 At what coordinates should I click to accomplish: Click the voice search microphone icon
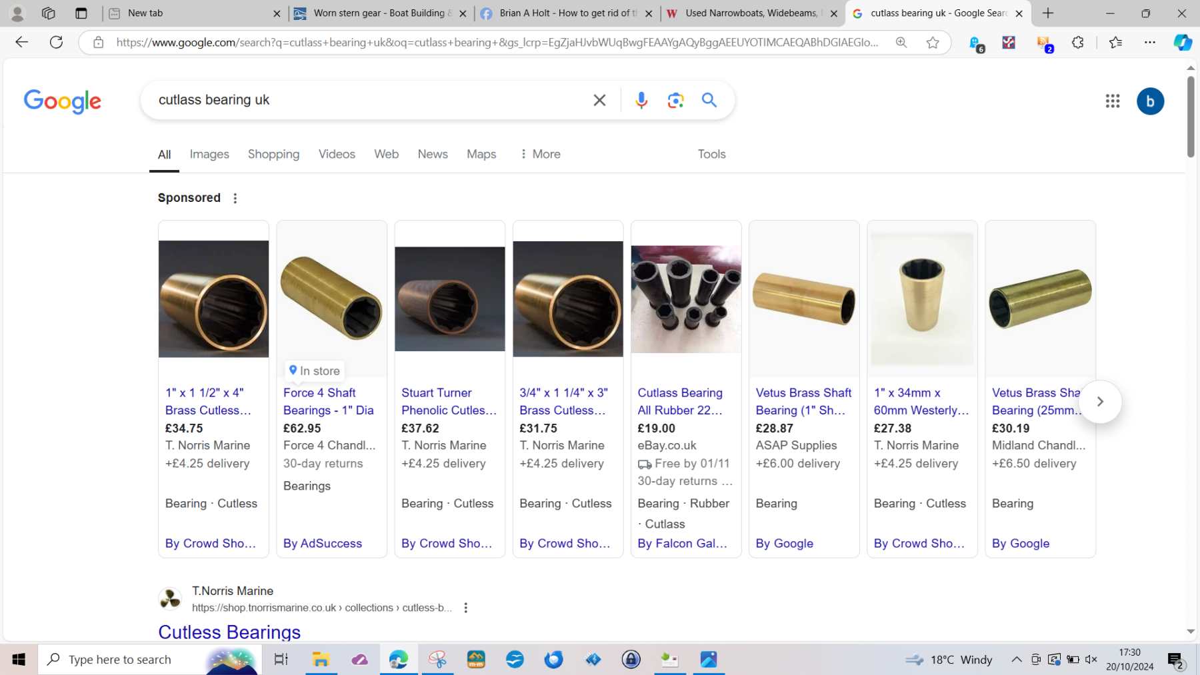tap(641, 101)
